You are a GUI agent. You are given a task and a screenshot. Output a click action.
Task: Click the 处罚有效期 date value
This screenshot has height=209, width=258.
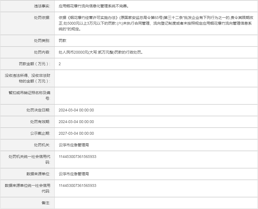[76, 122]
